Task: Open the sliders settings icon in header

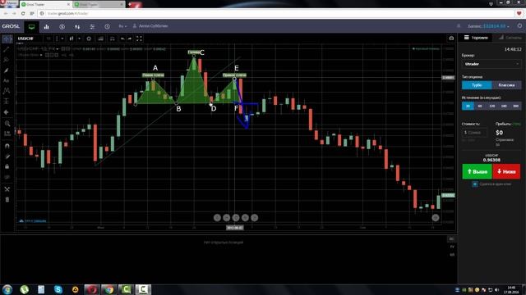Action: point(92,27)
